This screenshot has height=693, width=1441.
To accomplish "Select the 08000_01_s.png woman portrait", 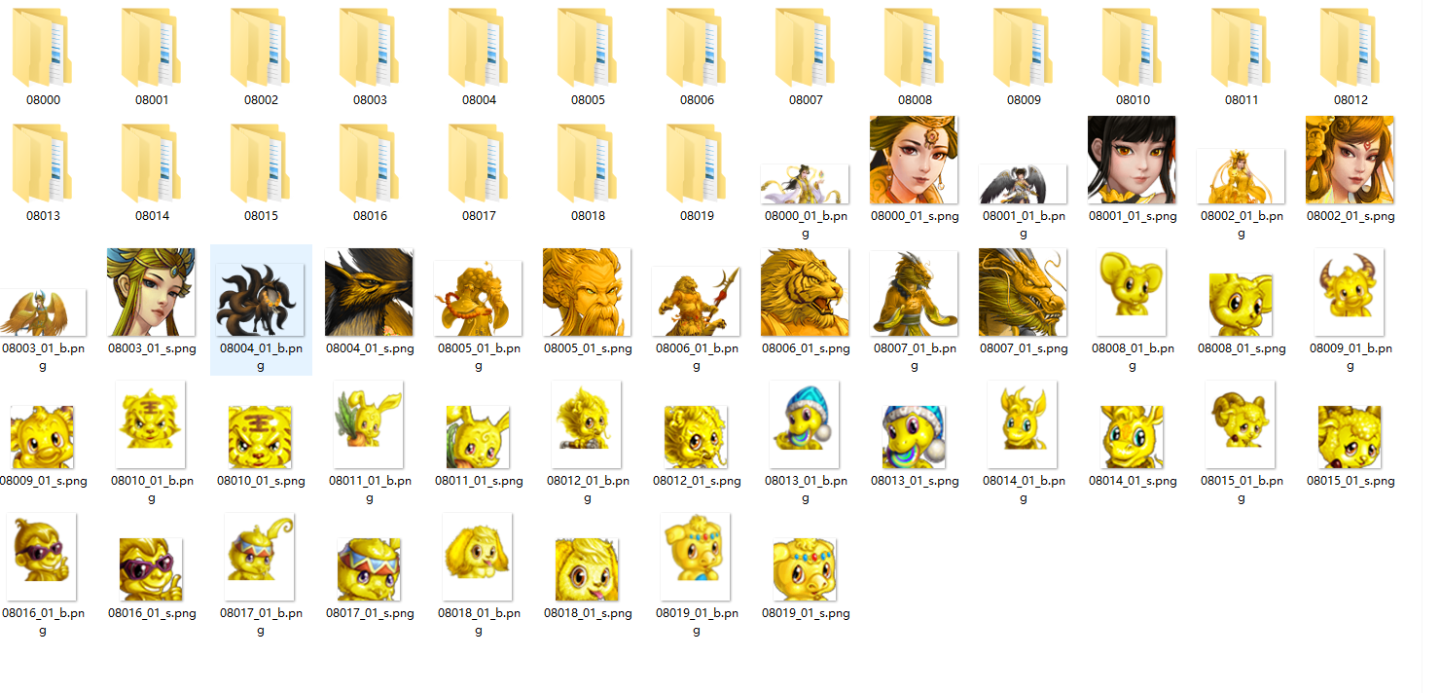I will point(914,161).
